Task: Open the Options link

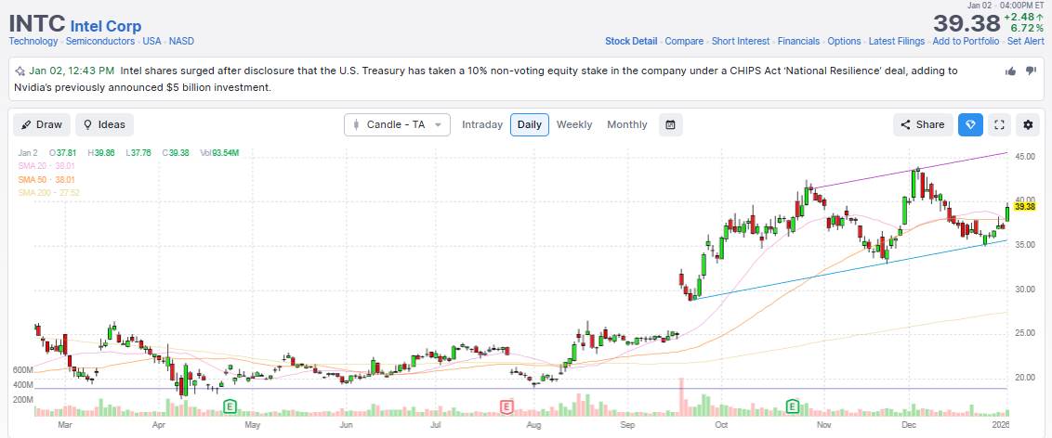Action: tap(844, 41)
